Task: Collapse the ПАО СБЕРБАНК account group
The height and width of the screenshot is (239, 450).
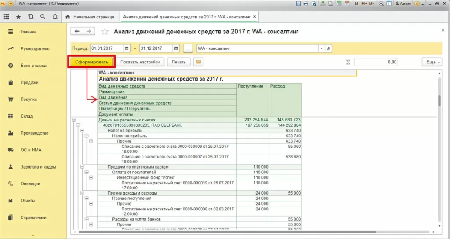Action: 78,125
